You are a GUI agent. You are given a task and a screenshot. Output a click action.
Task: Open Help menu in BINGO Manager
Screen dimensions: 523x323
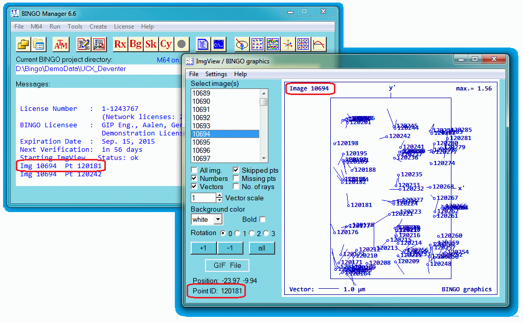pyautogui.click(x=147, y=27)
